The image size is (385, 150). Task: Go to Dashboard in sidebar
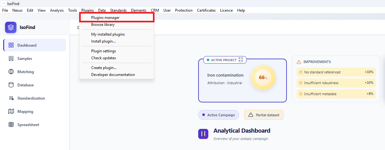35,45
